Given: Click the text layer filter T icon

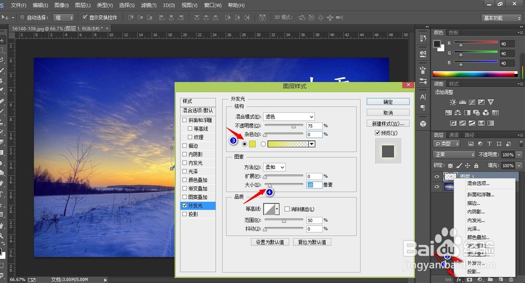Looking at the screenshot, I should tap(489, 144).
